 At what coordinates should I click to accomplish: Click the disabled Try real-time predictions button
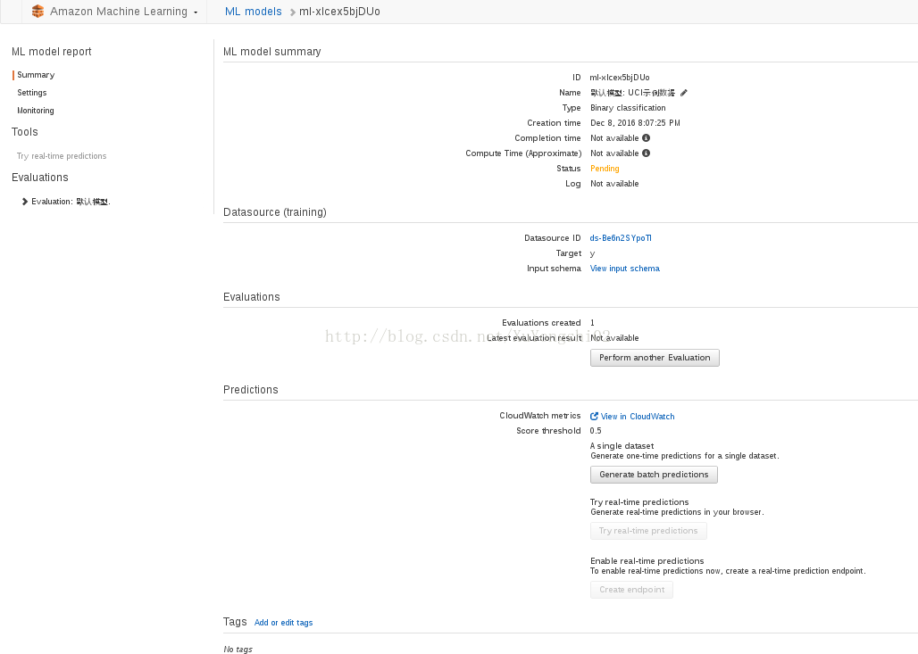[x=648, y=531]
